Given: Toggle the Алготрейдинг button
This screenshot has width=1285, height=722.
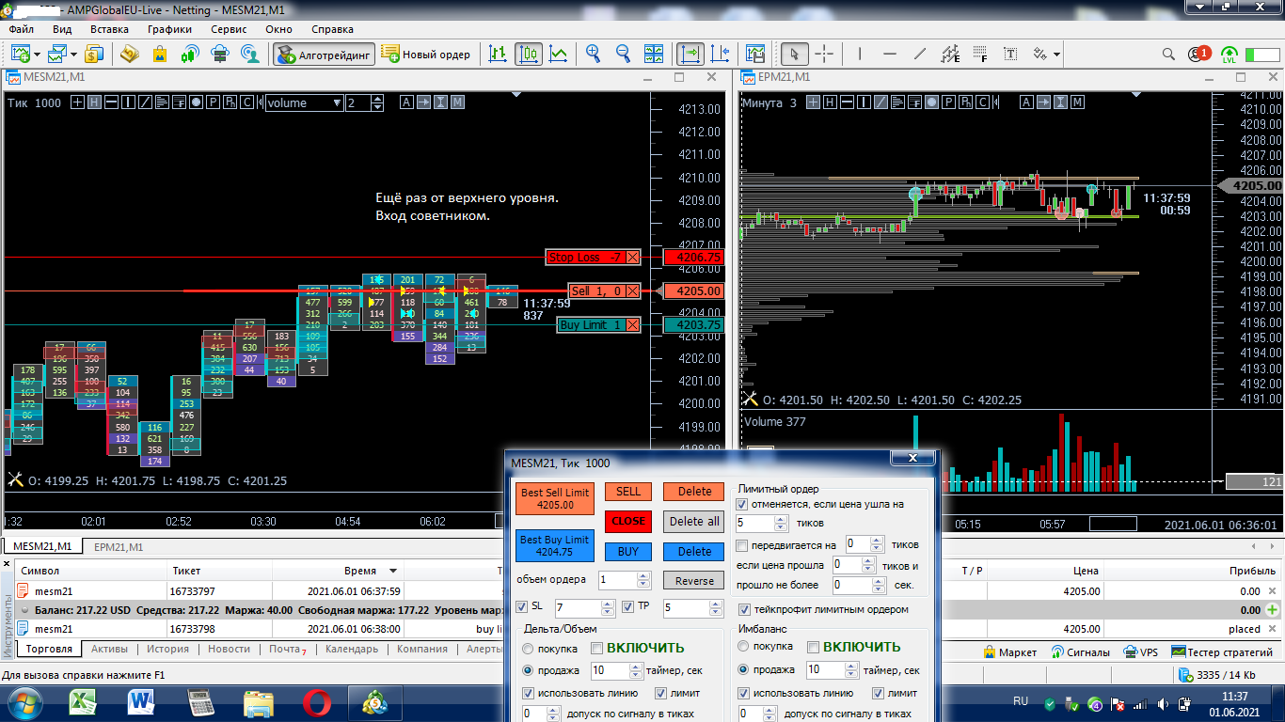Looking at the screenshot, I should coord(325,55).
